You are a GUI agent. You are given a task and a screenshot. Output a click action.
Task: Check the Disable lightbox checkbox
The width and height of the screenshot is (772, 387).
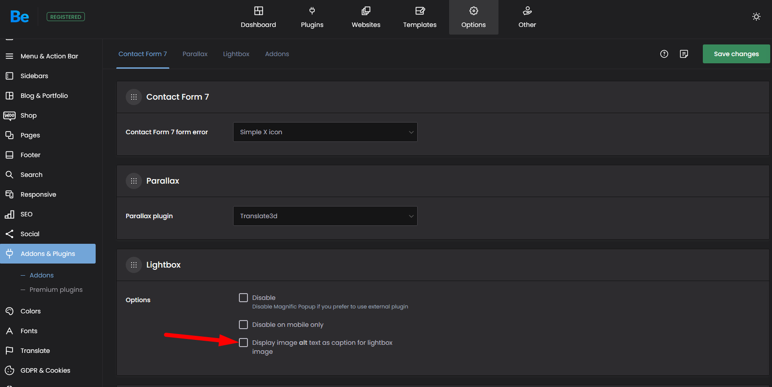[243, 298]
